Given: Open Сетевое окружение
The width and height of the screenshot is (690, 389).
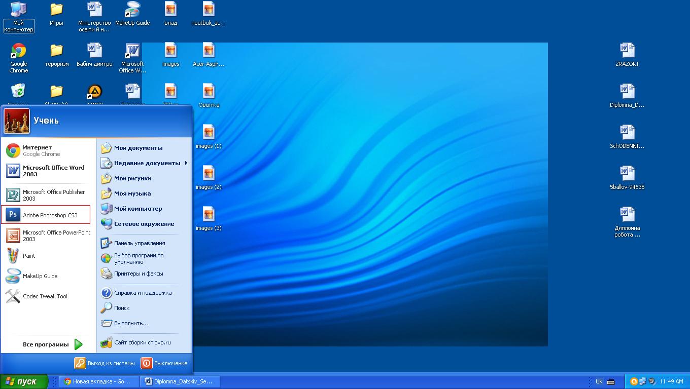Looking at the screenshot, I should tap(144, 224).
